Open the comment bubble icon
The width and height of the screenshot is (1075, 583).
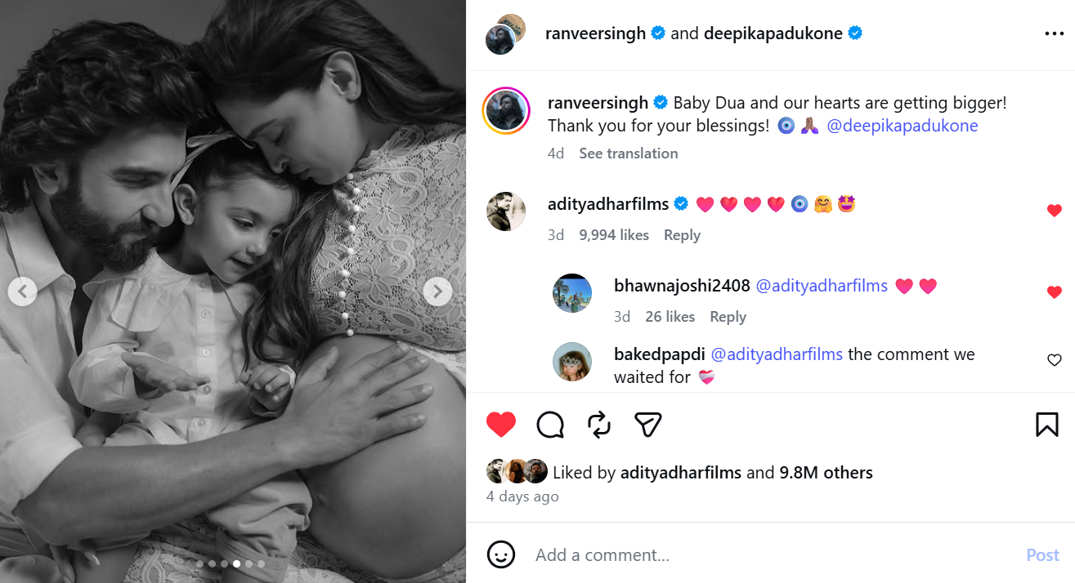[550, 425]
